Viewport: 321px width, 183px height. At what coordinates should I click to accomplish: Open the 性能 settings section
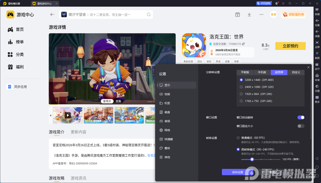tap(177, 94)
